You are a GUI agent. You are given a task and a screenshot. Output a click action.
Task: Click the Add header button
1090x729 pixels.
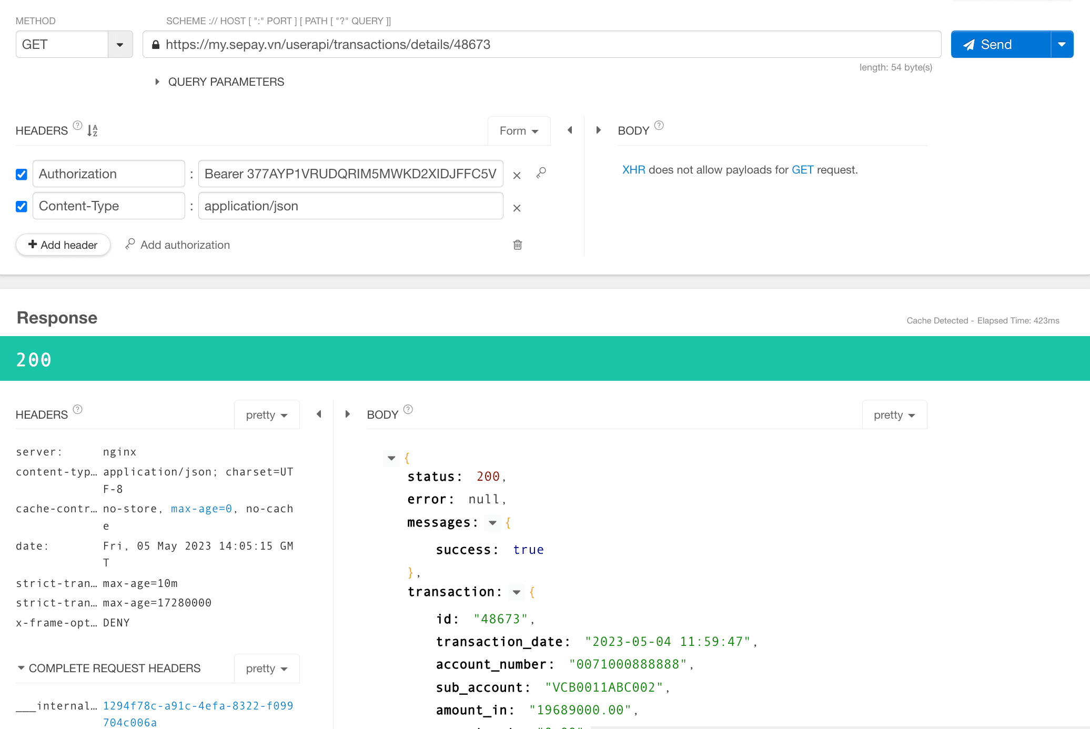point(63,244)
